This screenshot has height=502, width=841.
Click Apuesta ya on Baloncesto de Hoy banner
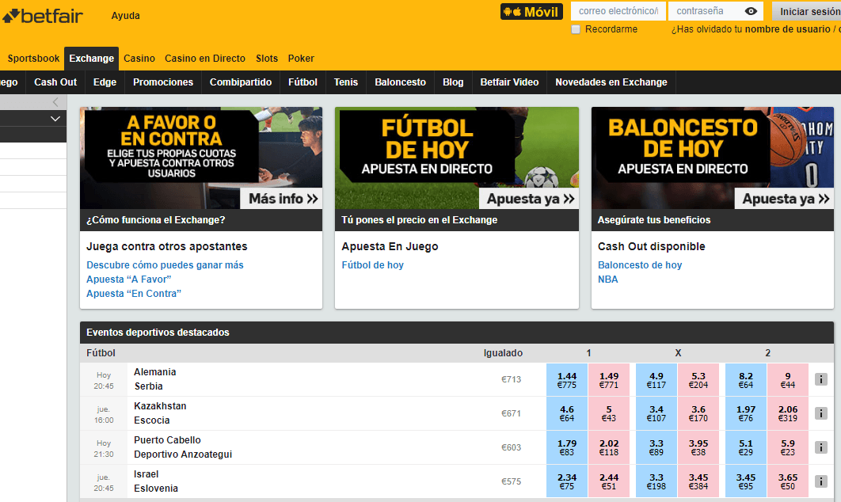785,199
